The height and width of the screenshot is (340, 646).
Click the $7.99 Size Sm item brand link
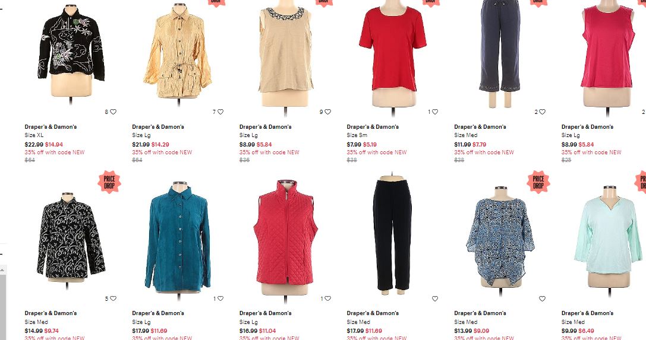[373, 126]
